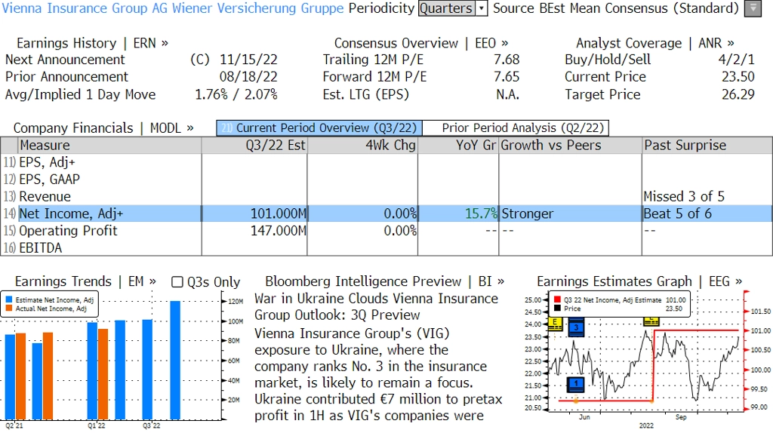Click Current Price value 23.50 under Analyst Coverage

[738, 77]
